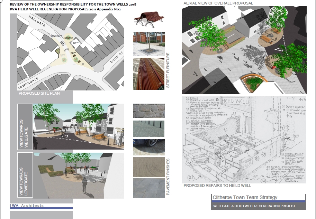Select the pavement swatch showing a car wheel

(149, 147)
